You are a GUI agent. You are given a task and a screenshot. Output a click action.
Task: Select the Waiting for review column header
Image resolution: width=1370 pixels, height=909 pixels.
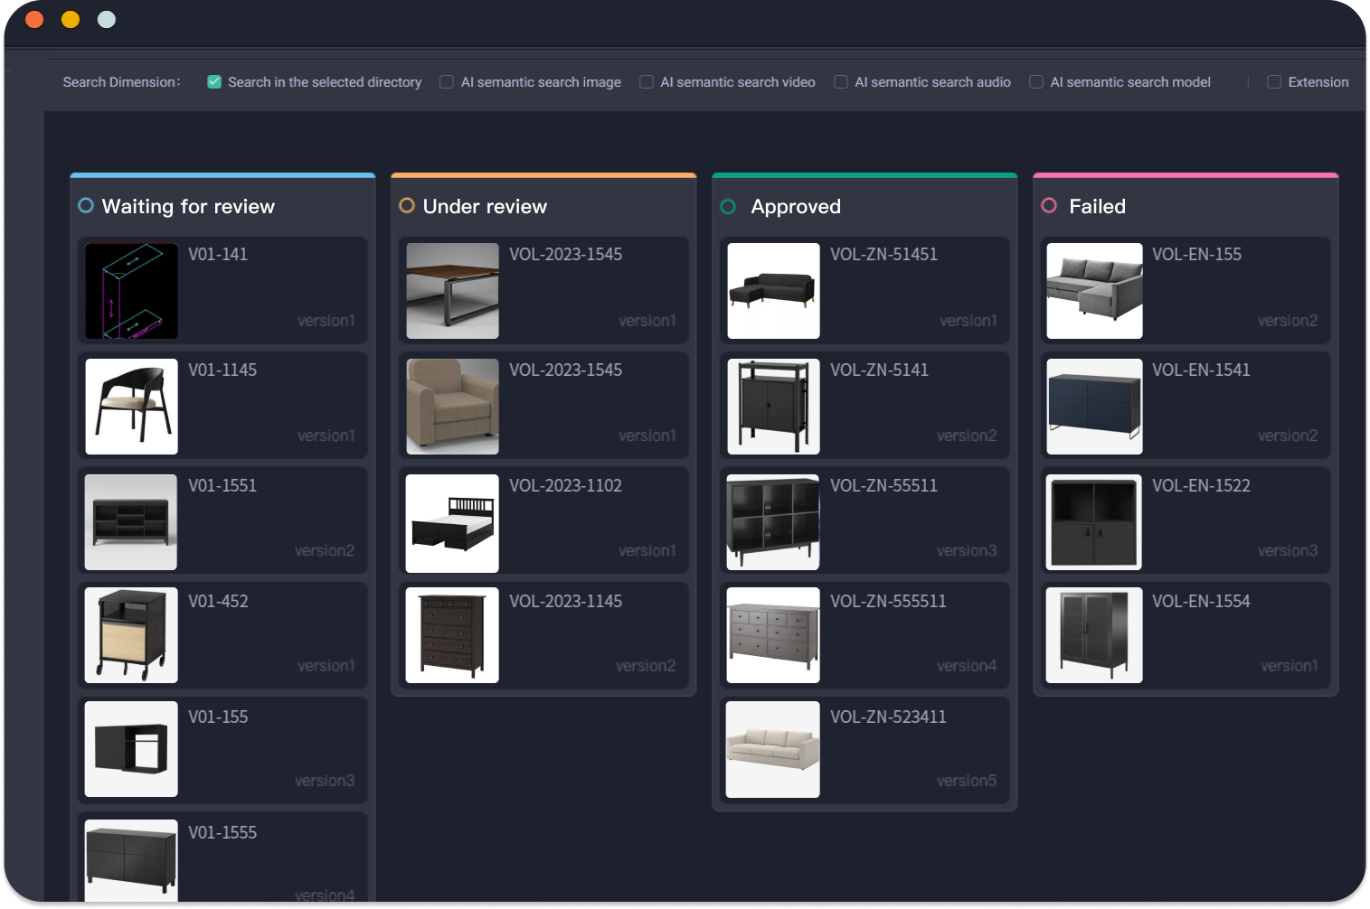[x=188, y=207]
